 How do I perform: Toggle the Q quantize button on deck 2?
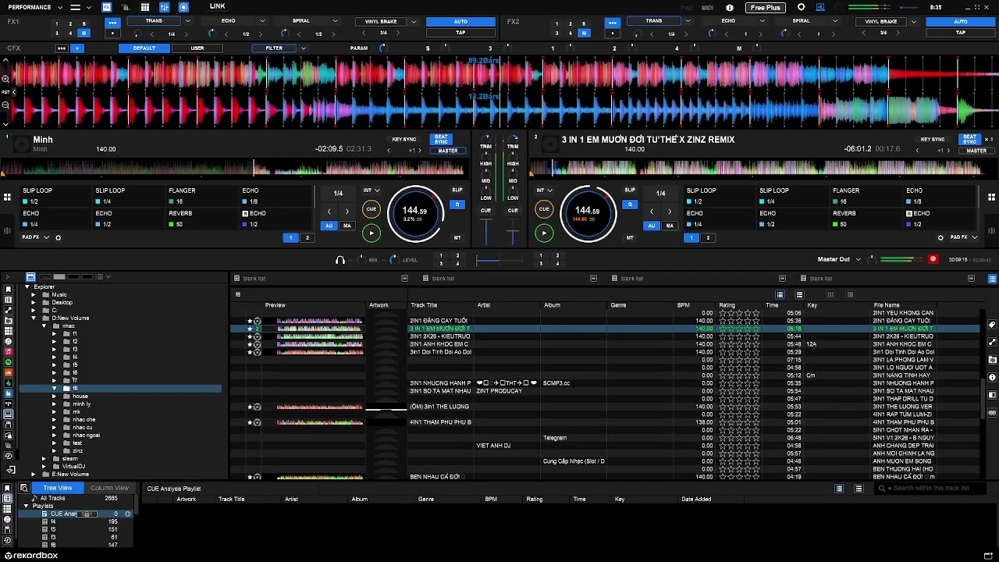coord(630,205)
